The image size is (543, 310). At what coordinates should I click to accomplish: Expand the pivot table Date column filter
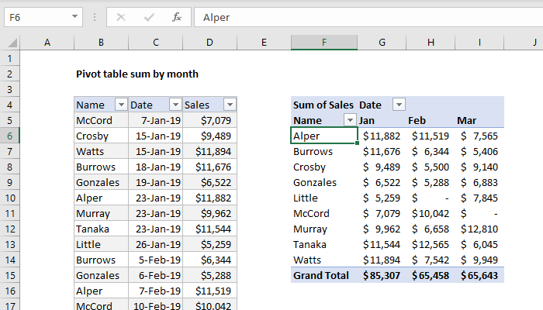click(399, 105)
